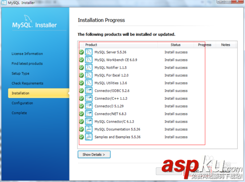Click green checkmark beside MySQL Connector/C 6.1.3
The height and width of the screenshot is (182, 245).
81,122
